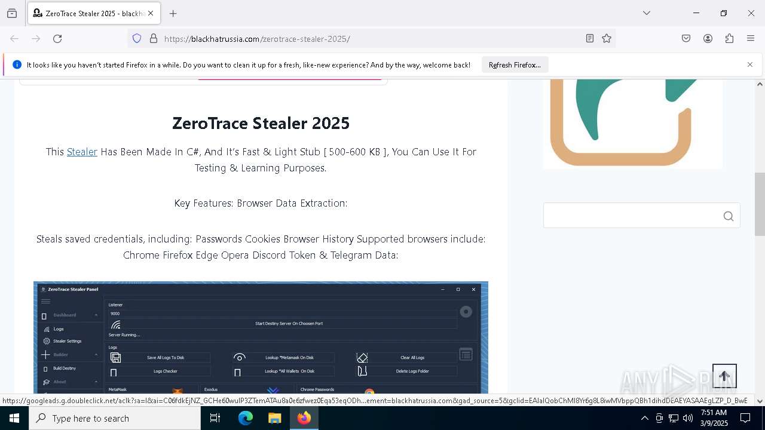Click the port 9000 field in panel image
This screenshot has height=430, width=765.
(283, 314)
